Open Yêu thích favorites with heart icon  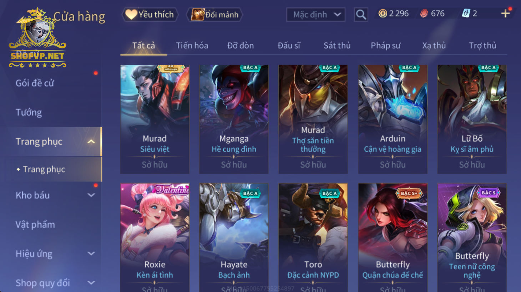[x=150, y=15]
